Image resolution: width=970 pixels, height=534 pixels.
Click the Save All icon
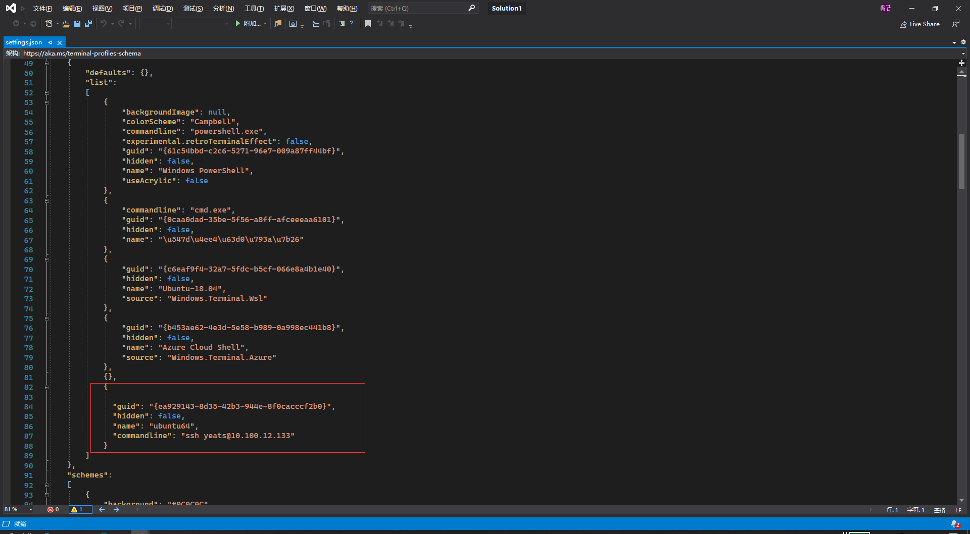coord(88,24)
